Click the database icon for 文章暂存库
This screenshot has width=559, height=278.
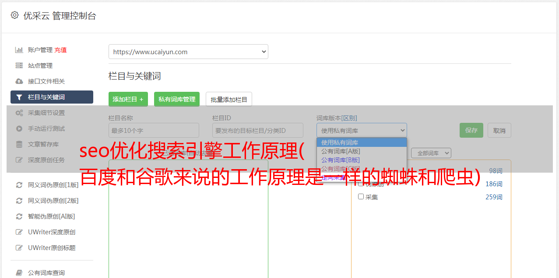(19, 144)
